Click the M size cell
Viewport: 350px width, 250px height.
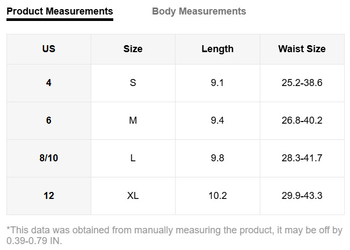pos(133,120)
